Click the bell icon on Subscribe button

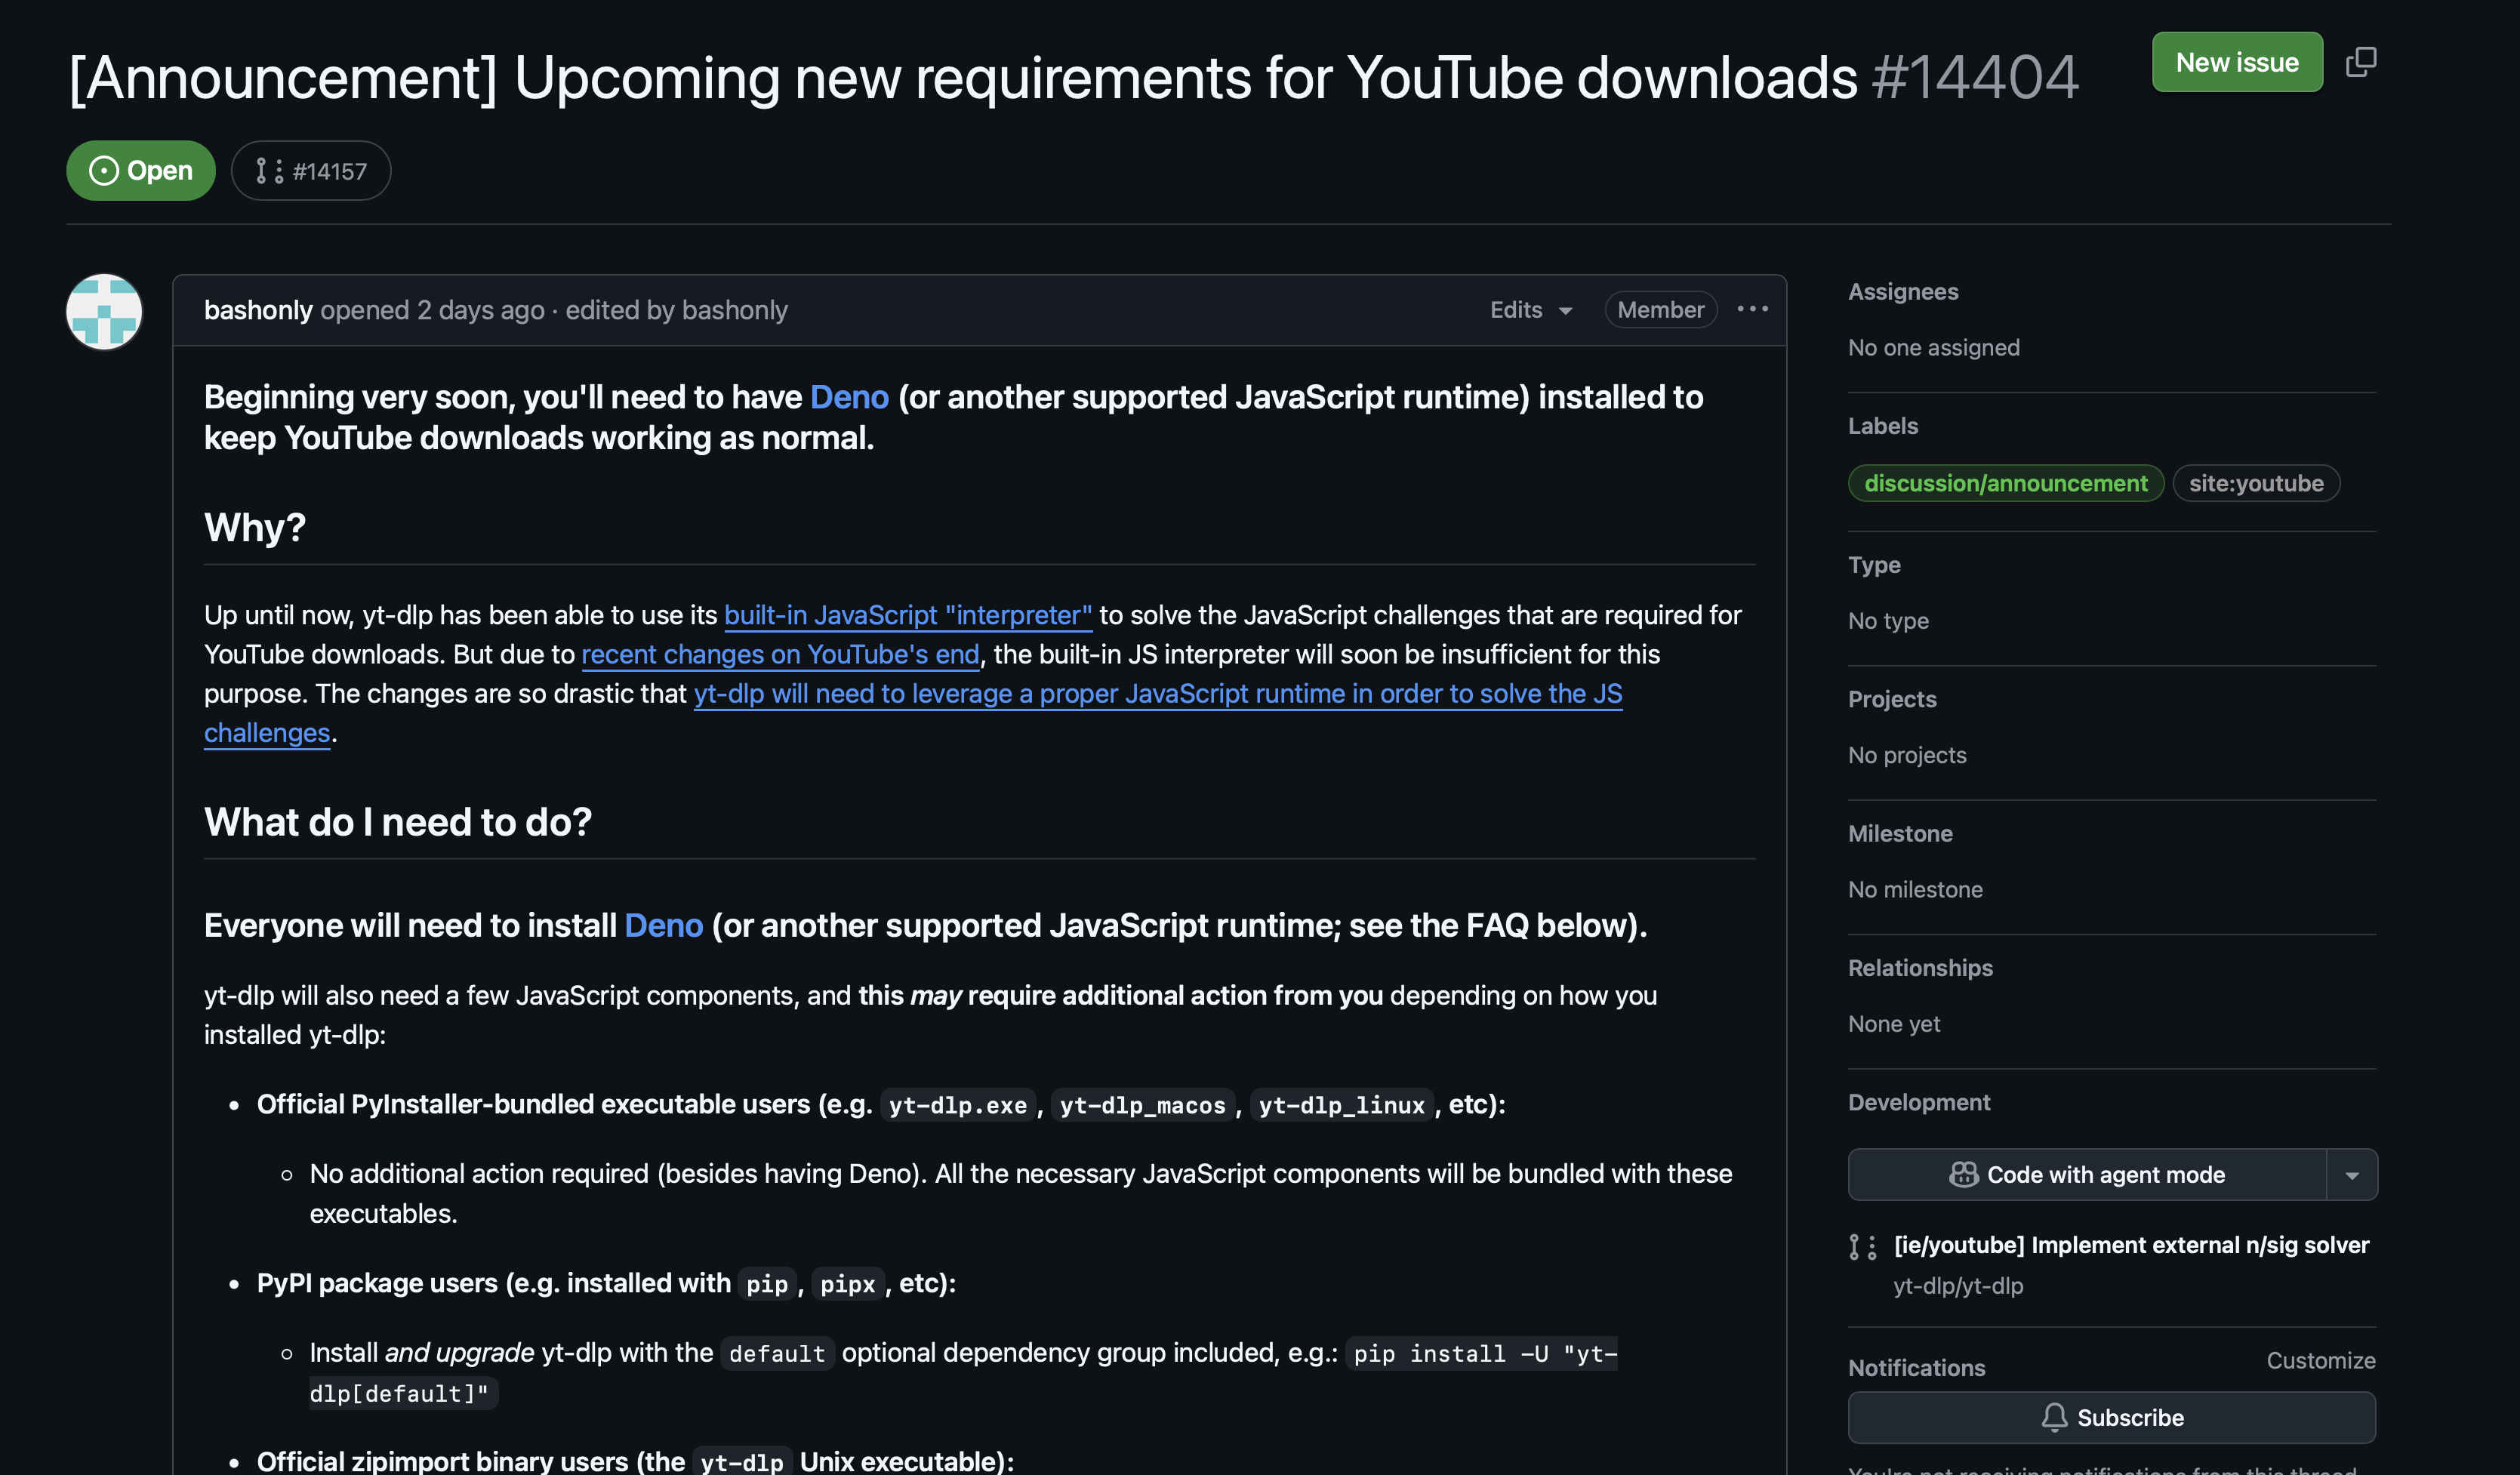tap(2054, 1417)
